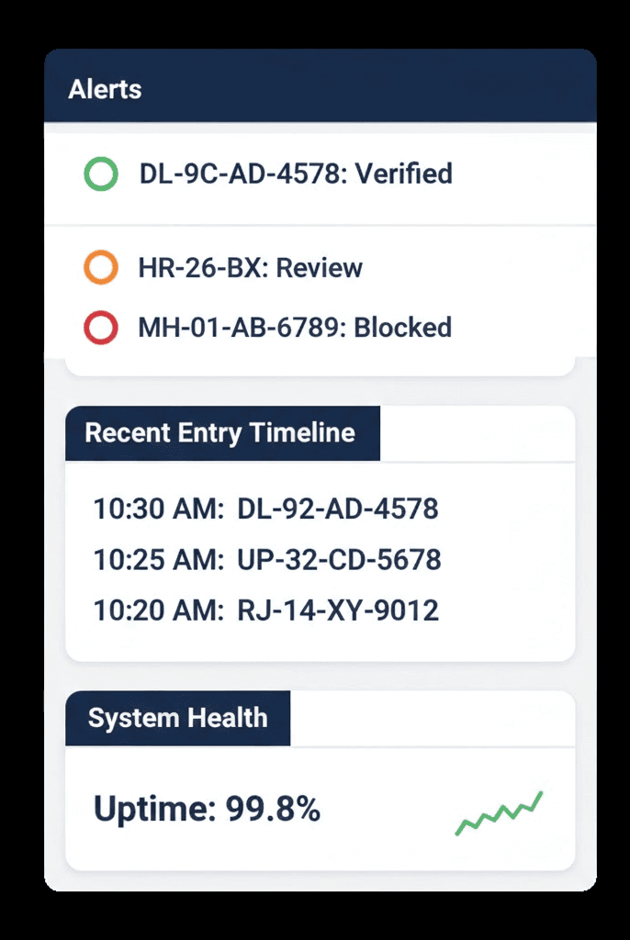Click the green uptime trend sparkline
The width and height of the screenshot is (630, 940).
pyautogui.click(x=501, y=812)
